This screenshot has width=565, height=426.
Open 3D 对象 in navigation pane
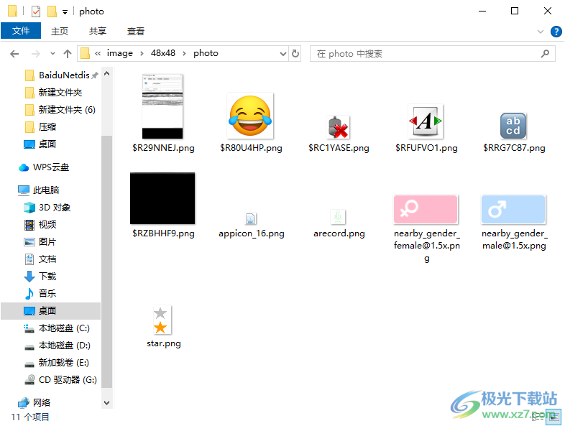[47, 208]
